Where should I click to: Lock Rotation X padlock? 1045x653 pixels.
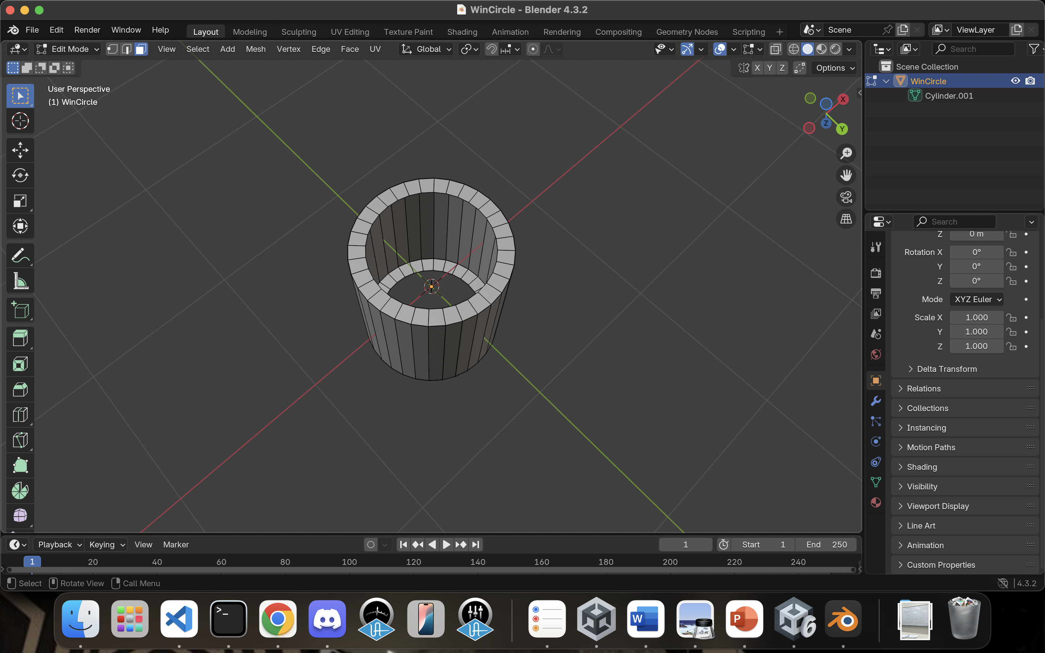coord(1011,252)
